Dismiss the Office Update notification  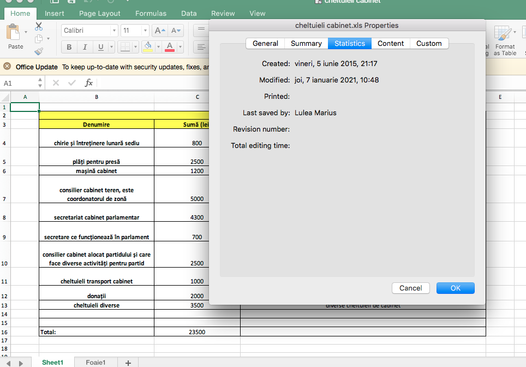tap(7, 67)
